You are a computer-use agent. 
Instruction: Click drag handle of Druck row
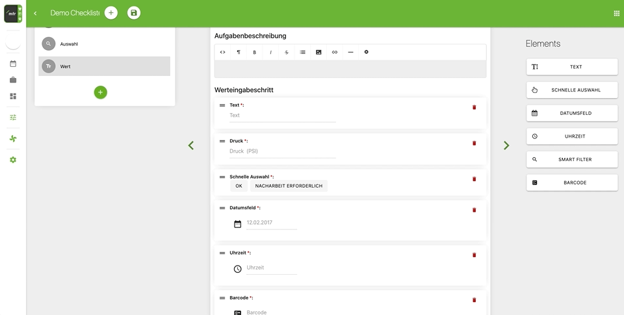point(222,141)
